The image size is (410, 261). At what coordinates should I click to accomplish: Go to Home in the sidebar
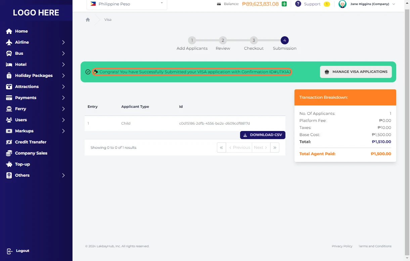(21, 31)
